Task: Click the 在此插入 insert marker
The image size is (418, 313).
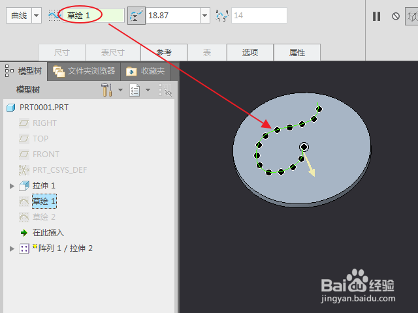Action: (x=48, y=233)
